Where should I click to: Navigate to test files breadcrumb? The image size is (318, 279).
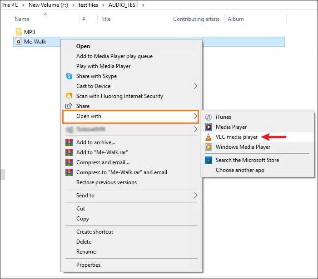[x=88, y=5]
